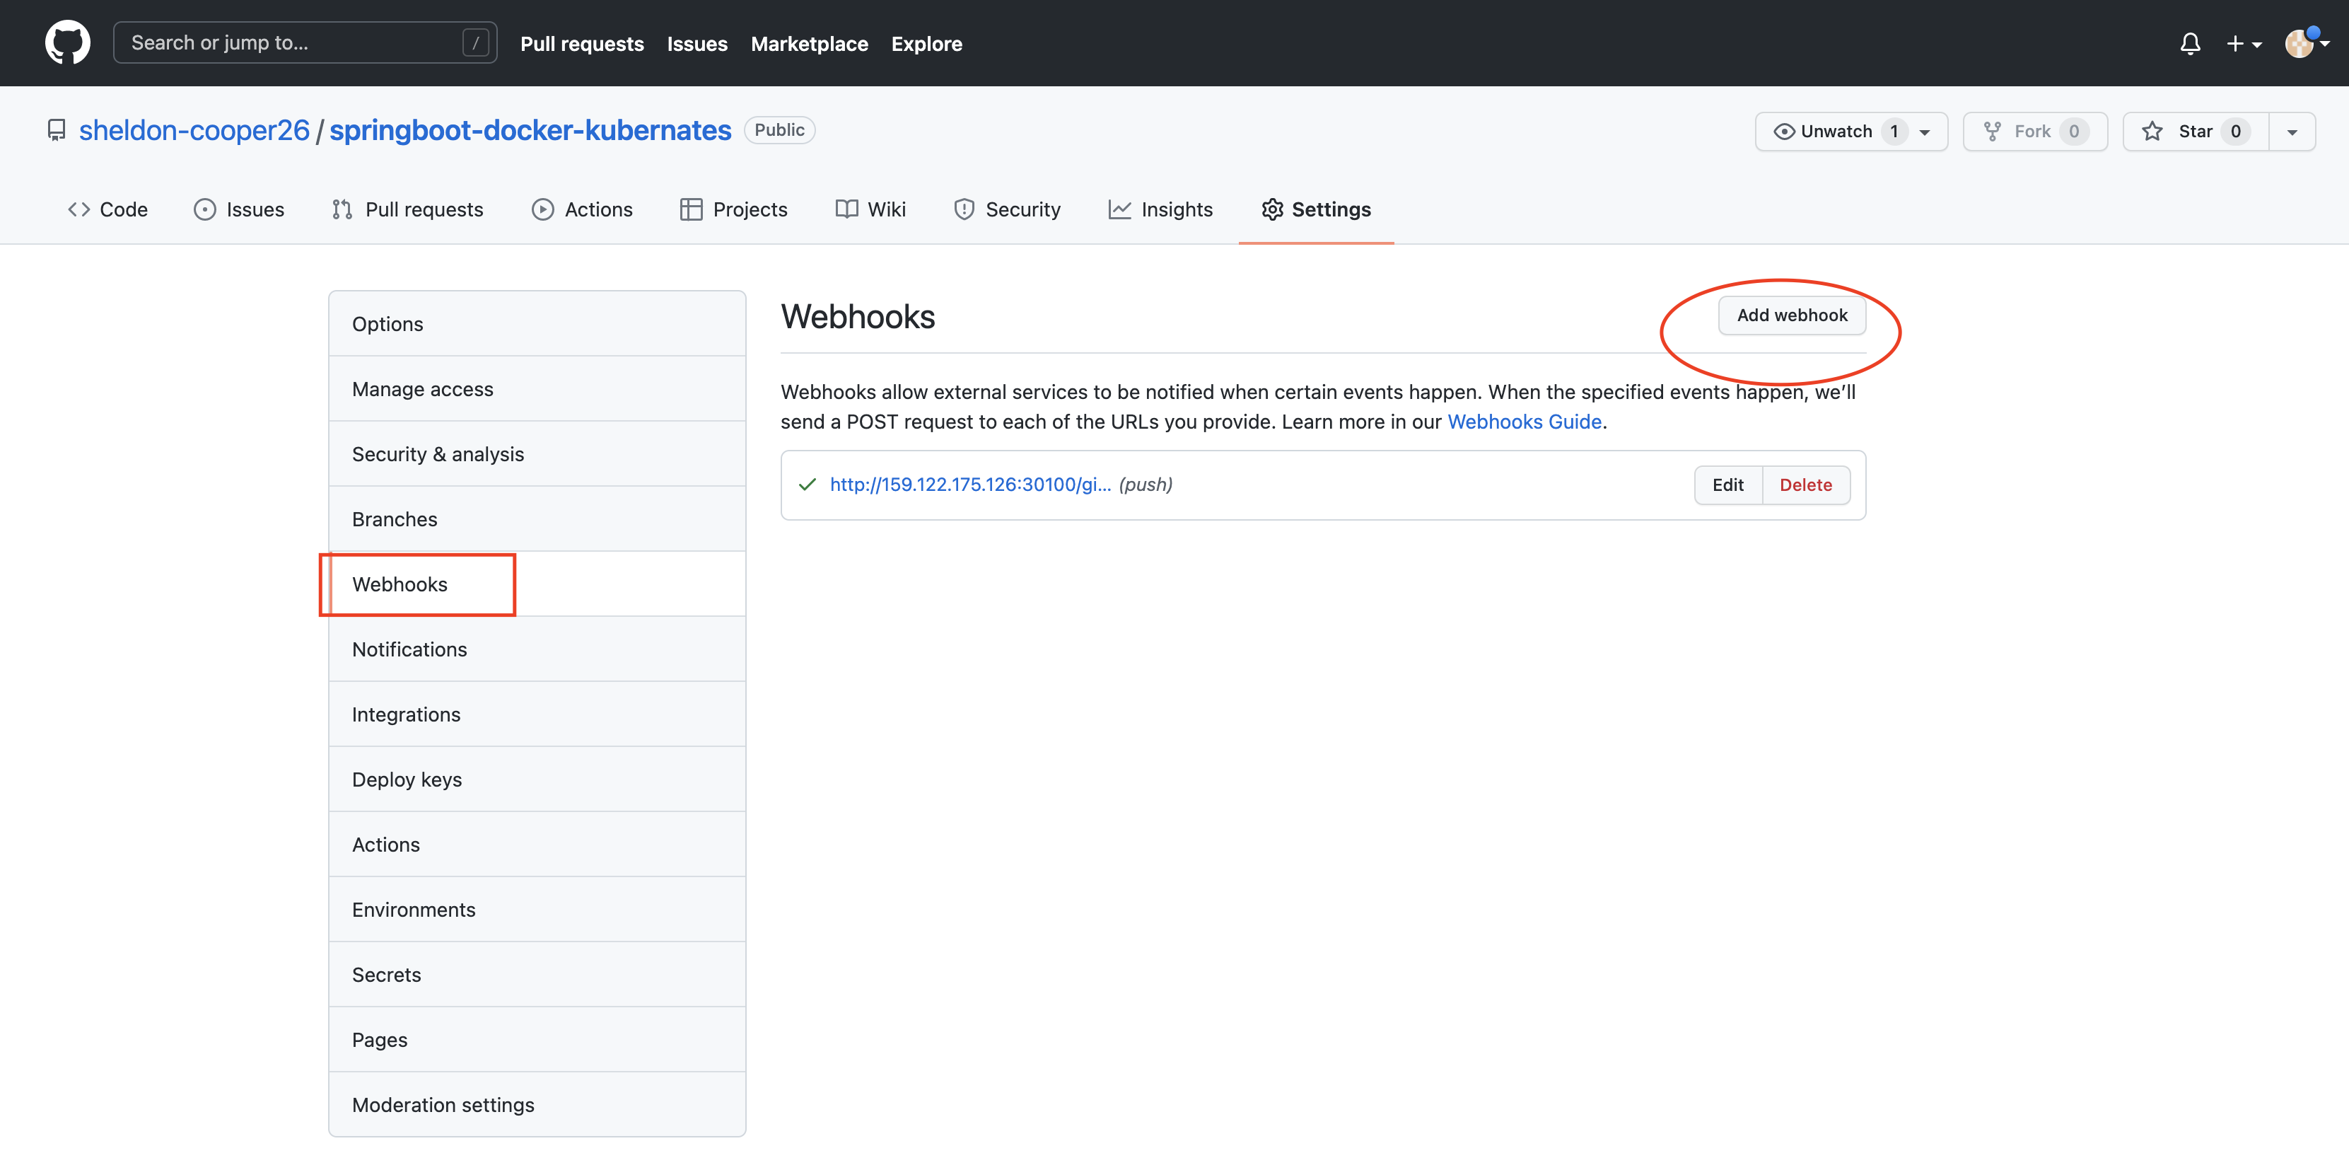This screenshot has width=2349, height=1170.
Task: Open Manage access settings
Action: tap(537, 388)
